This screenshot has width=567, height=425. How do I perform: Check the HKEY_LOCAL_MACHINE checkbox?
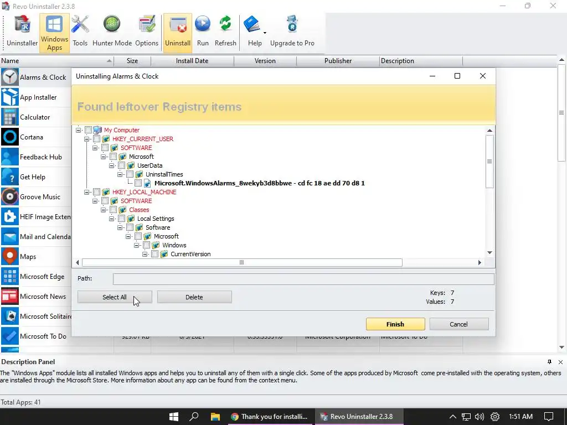tap(96, 192)
